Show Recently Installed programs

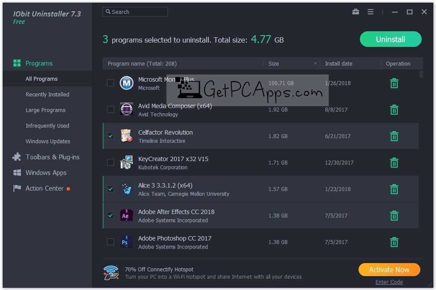tap(47, 94)
